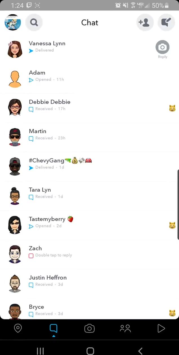Tap Tara Lyn's Bitmoji avatar
This screenshot has width=179, height=355.
point(15,196)
